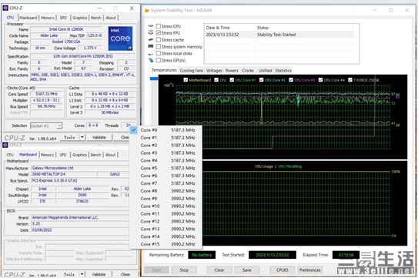418x278 pixels.
Task: Switch to the Mainboard tab in upper CPU-Z window
Action: tap(28, 18)
